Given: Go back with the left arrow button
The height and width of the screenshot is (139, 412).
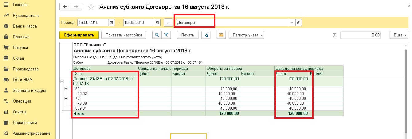Looking at the screenshot, I should (65, 7).
